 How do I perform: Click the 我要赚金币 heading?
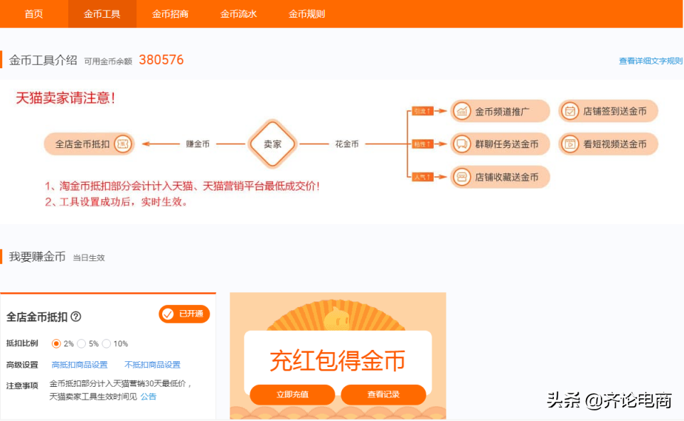point(37,257)
